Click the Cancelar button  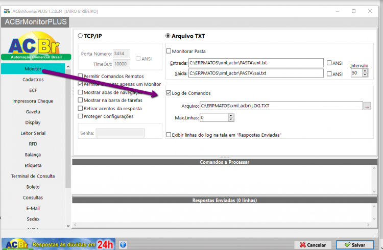pos(313,244)
